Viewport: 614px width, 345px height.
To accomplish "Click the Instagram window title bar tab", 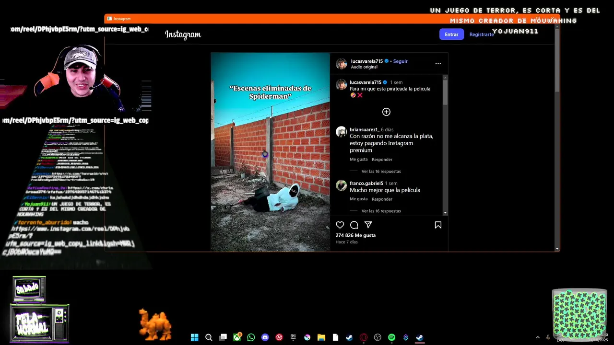I will click(118, 19).
